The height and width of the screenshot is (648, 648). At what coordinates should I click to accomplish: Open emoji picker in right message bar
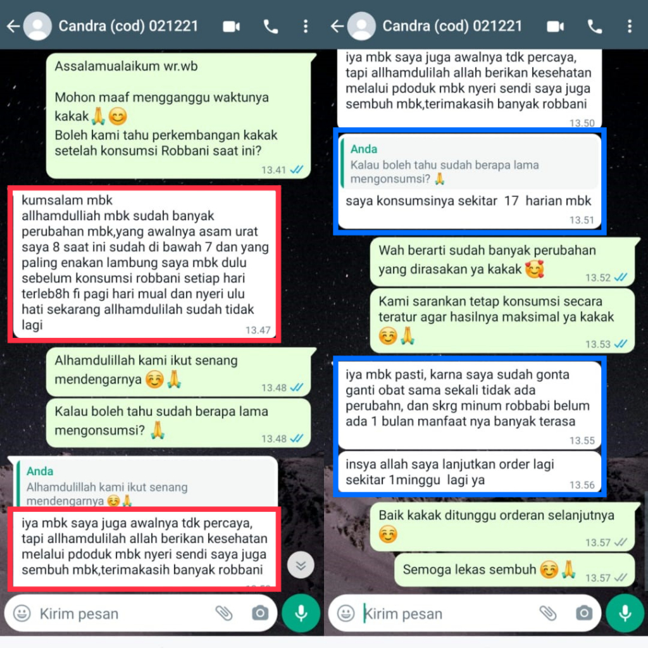coord(346,613)
